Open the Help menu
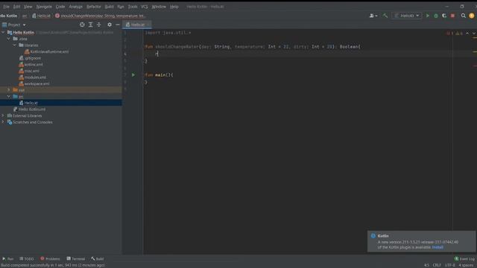This screenshot has width=477, height=268. [x=174, y=7]
